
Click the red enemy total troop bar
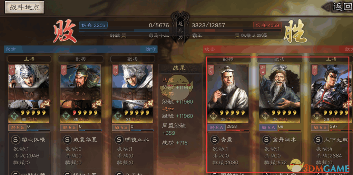(x=236, y=30)
